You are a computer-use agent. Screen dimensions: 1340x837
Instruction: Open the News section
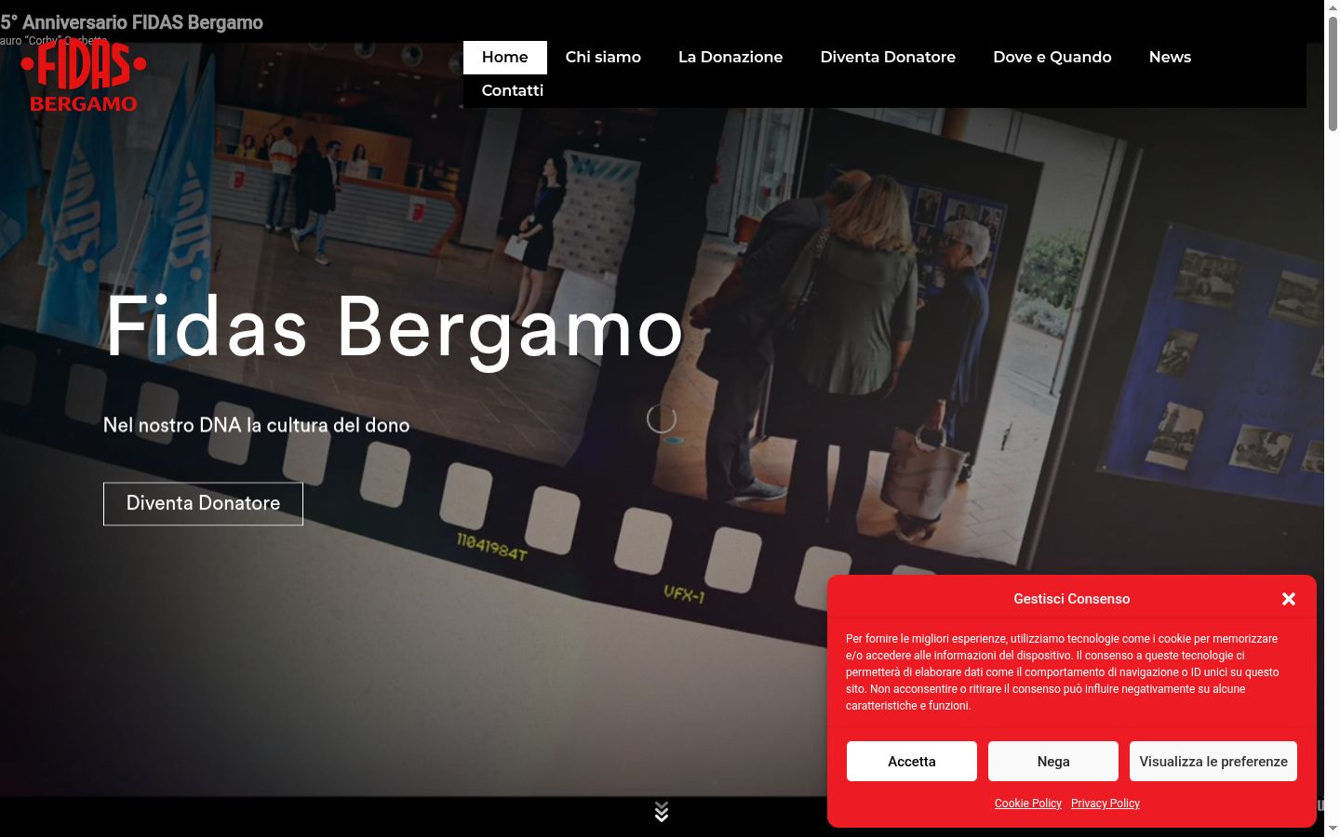(x=1170, y=57)
